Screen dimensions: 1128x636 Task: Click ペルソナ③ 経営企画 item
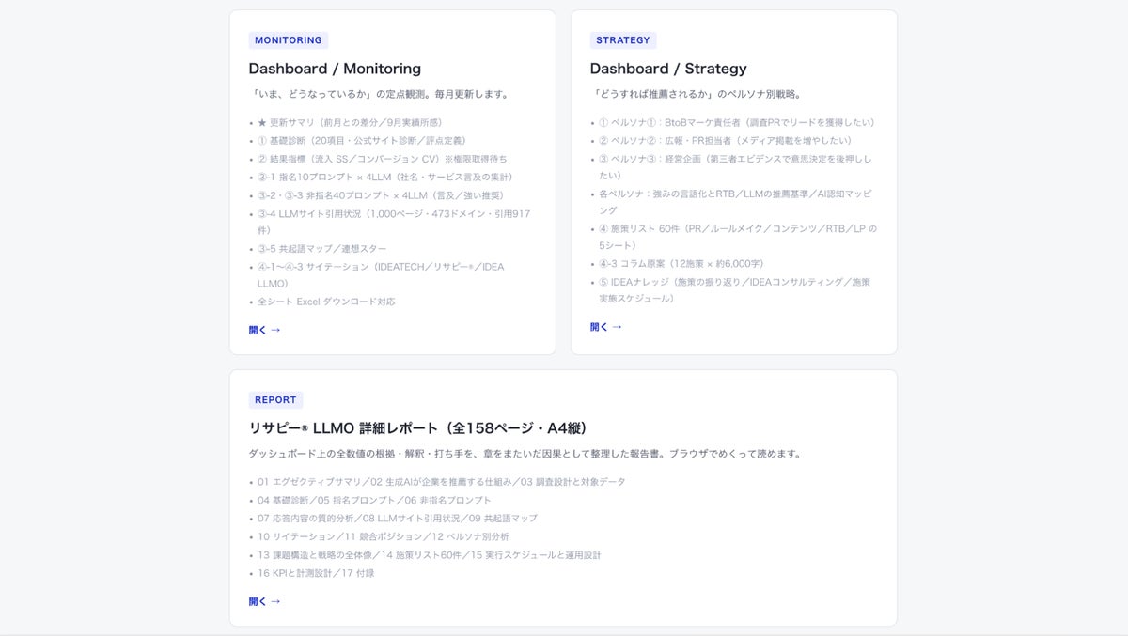coord(735,167)
